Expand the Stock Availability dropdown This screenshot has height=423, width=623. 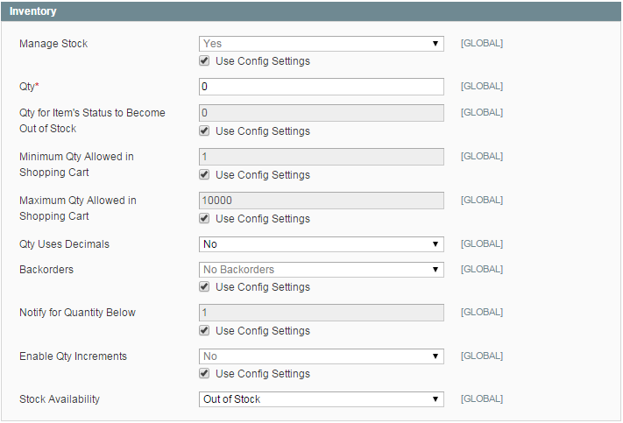click(322, 399)
